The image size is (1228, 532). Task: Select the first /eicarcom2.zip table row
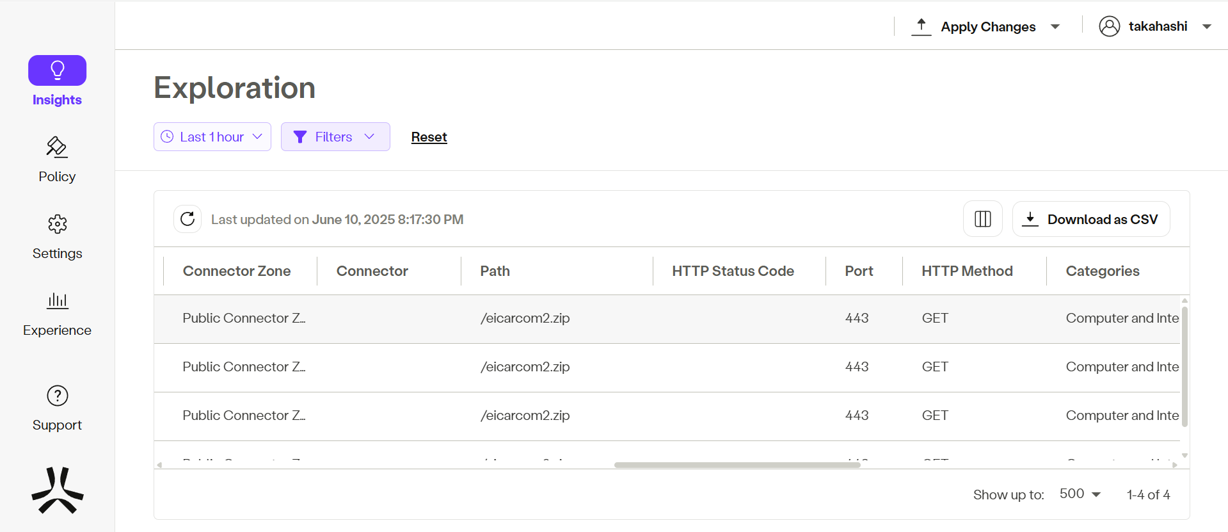[x=525, y=318]
